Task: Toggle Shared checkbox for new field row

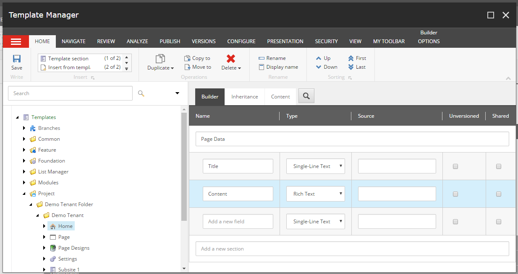Action: [499, 222]
